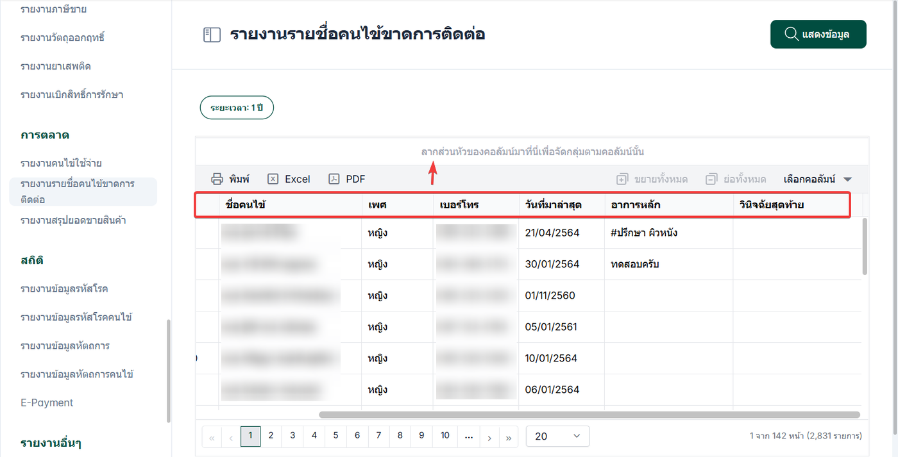Click the ย่อทั้งหมด button
This screenshot has height=457, width=898.
pos(736,179)
